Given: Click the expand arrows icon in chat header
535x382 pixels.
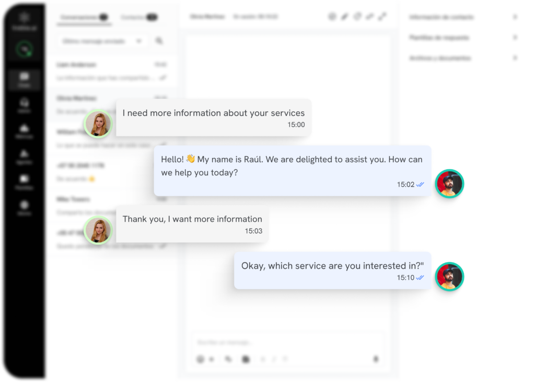Looking at the screenshot, I should coord(382,17).
